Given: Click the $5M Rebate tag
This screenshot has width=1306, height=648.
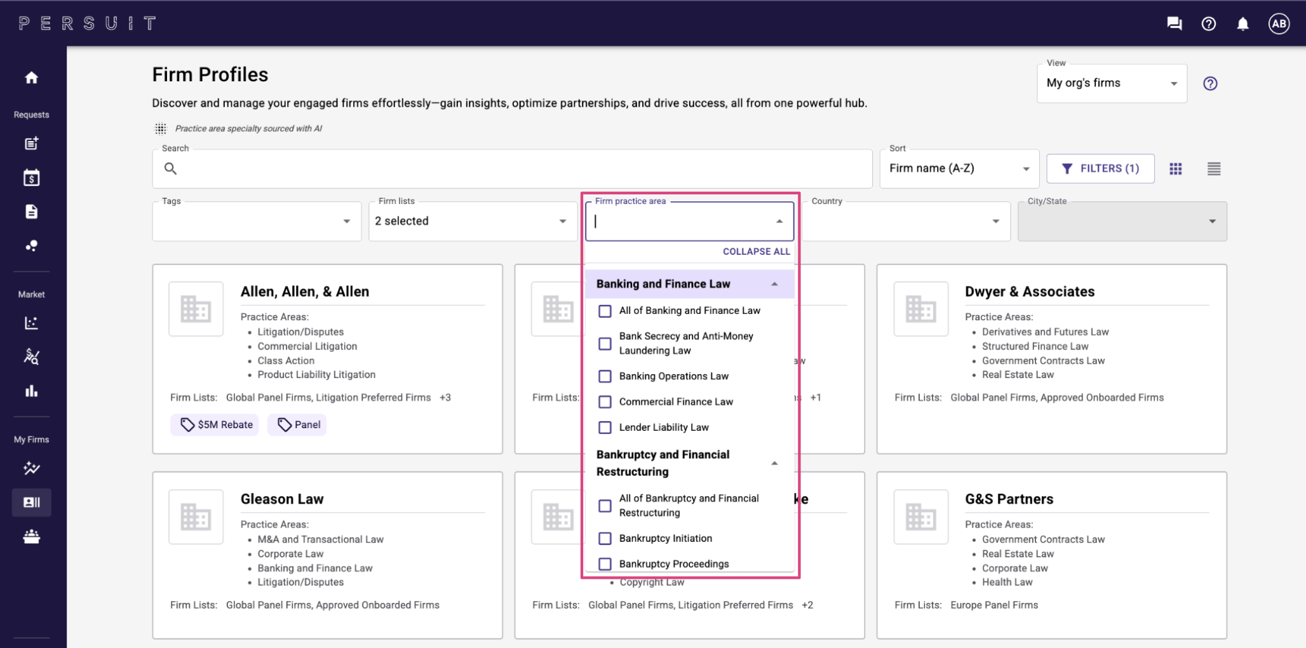Looking at the screenshot, I should [216, 424].
